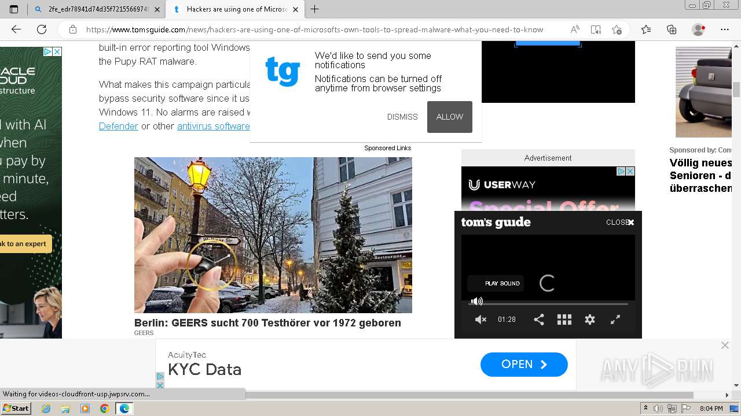Open the browser profile avatar
The image size is (741, 416).
pyautogui.click(x=699, y=29)
